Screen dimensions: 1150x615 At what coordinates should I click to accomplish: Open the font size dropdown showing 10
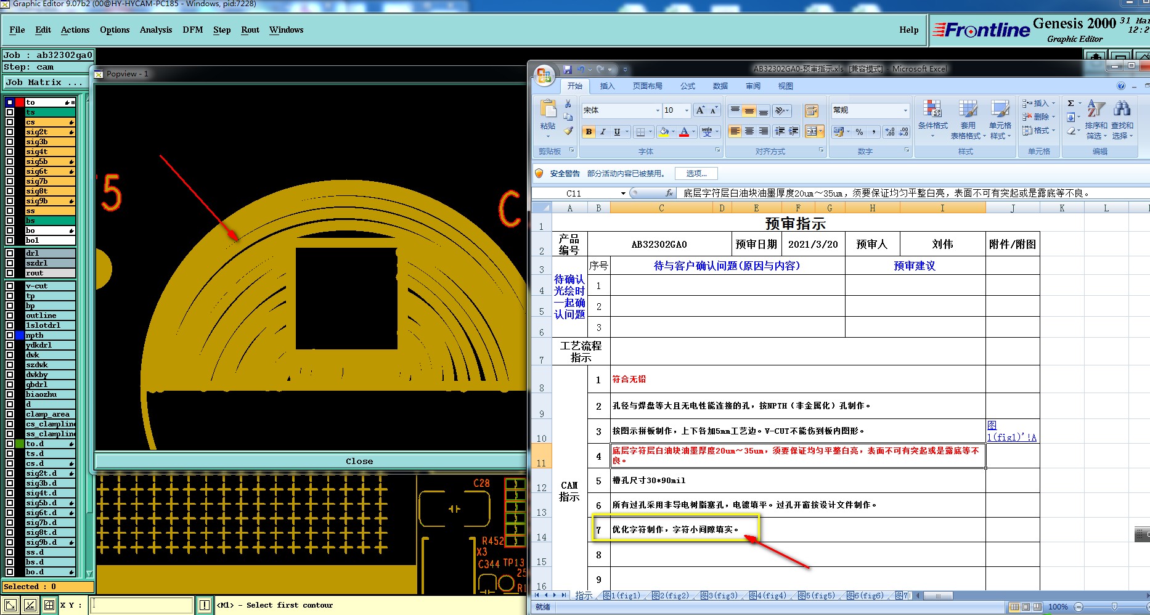tap(687, 110)
